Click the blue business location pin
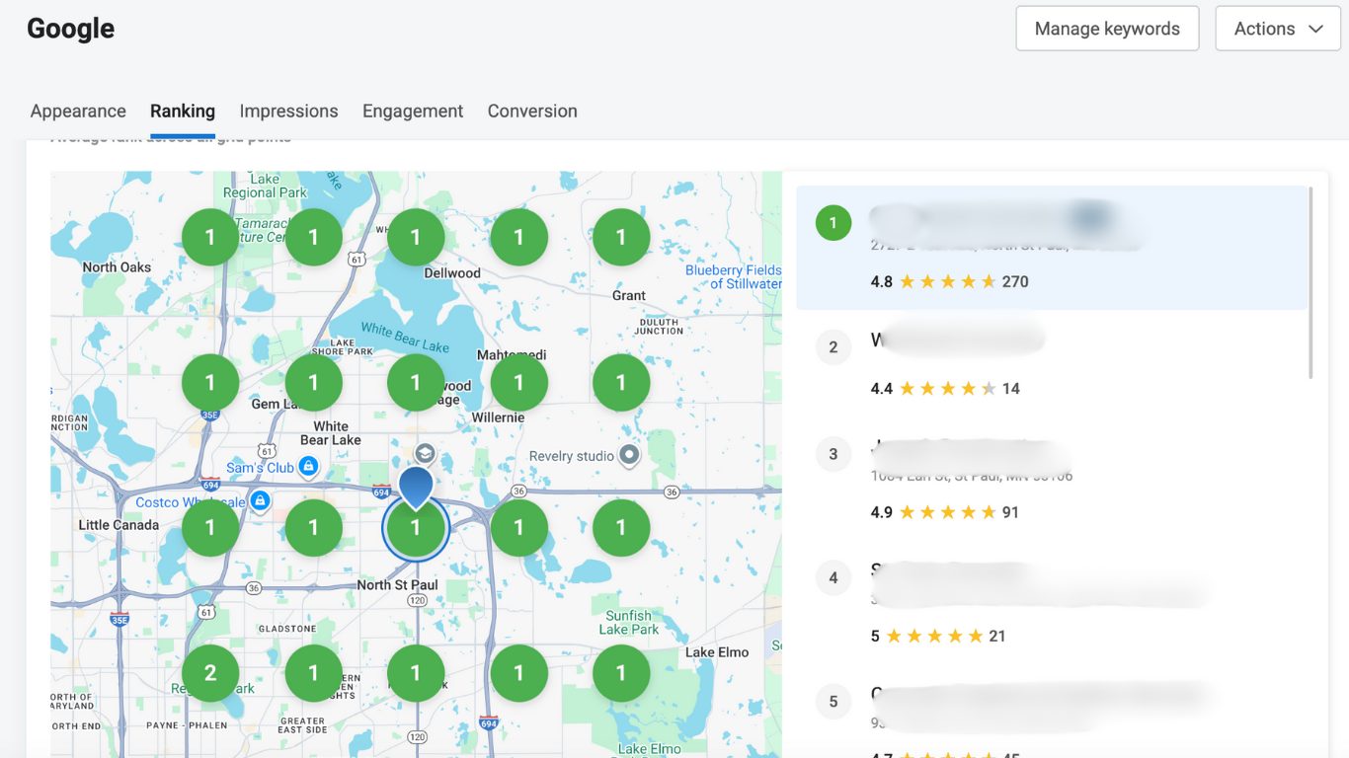 pos(416,486)
